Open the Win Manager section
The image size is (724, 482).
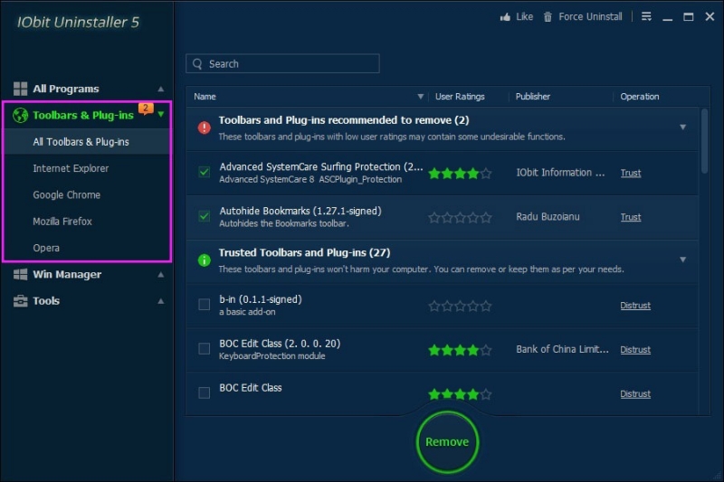[x=67, y=274]
